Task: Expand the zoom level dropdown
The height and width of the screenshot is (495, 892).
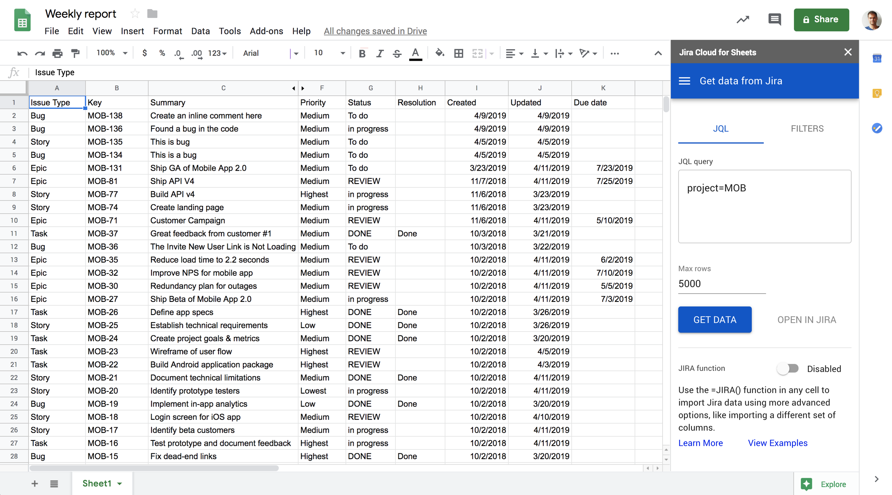Action: pos(125,53)
